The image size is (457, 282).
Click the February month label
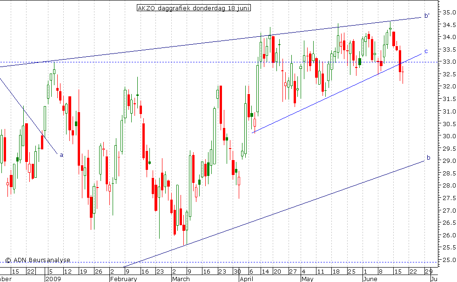tap(124, 279)
